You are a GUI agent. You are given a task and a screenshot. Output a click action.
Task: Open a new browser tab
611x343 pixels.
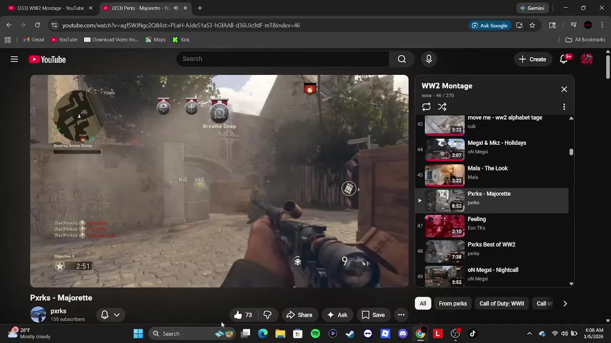click(200, 8)
